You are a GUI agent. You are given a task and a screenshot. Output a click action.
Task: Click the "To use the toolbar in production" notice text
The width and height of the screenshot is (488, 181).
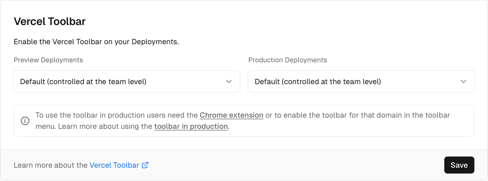[x=117, y=115]
